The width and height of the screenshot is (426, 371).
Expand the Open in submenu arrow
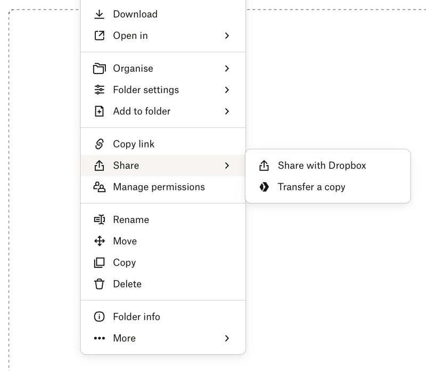click(x=227, y=36)
